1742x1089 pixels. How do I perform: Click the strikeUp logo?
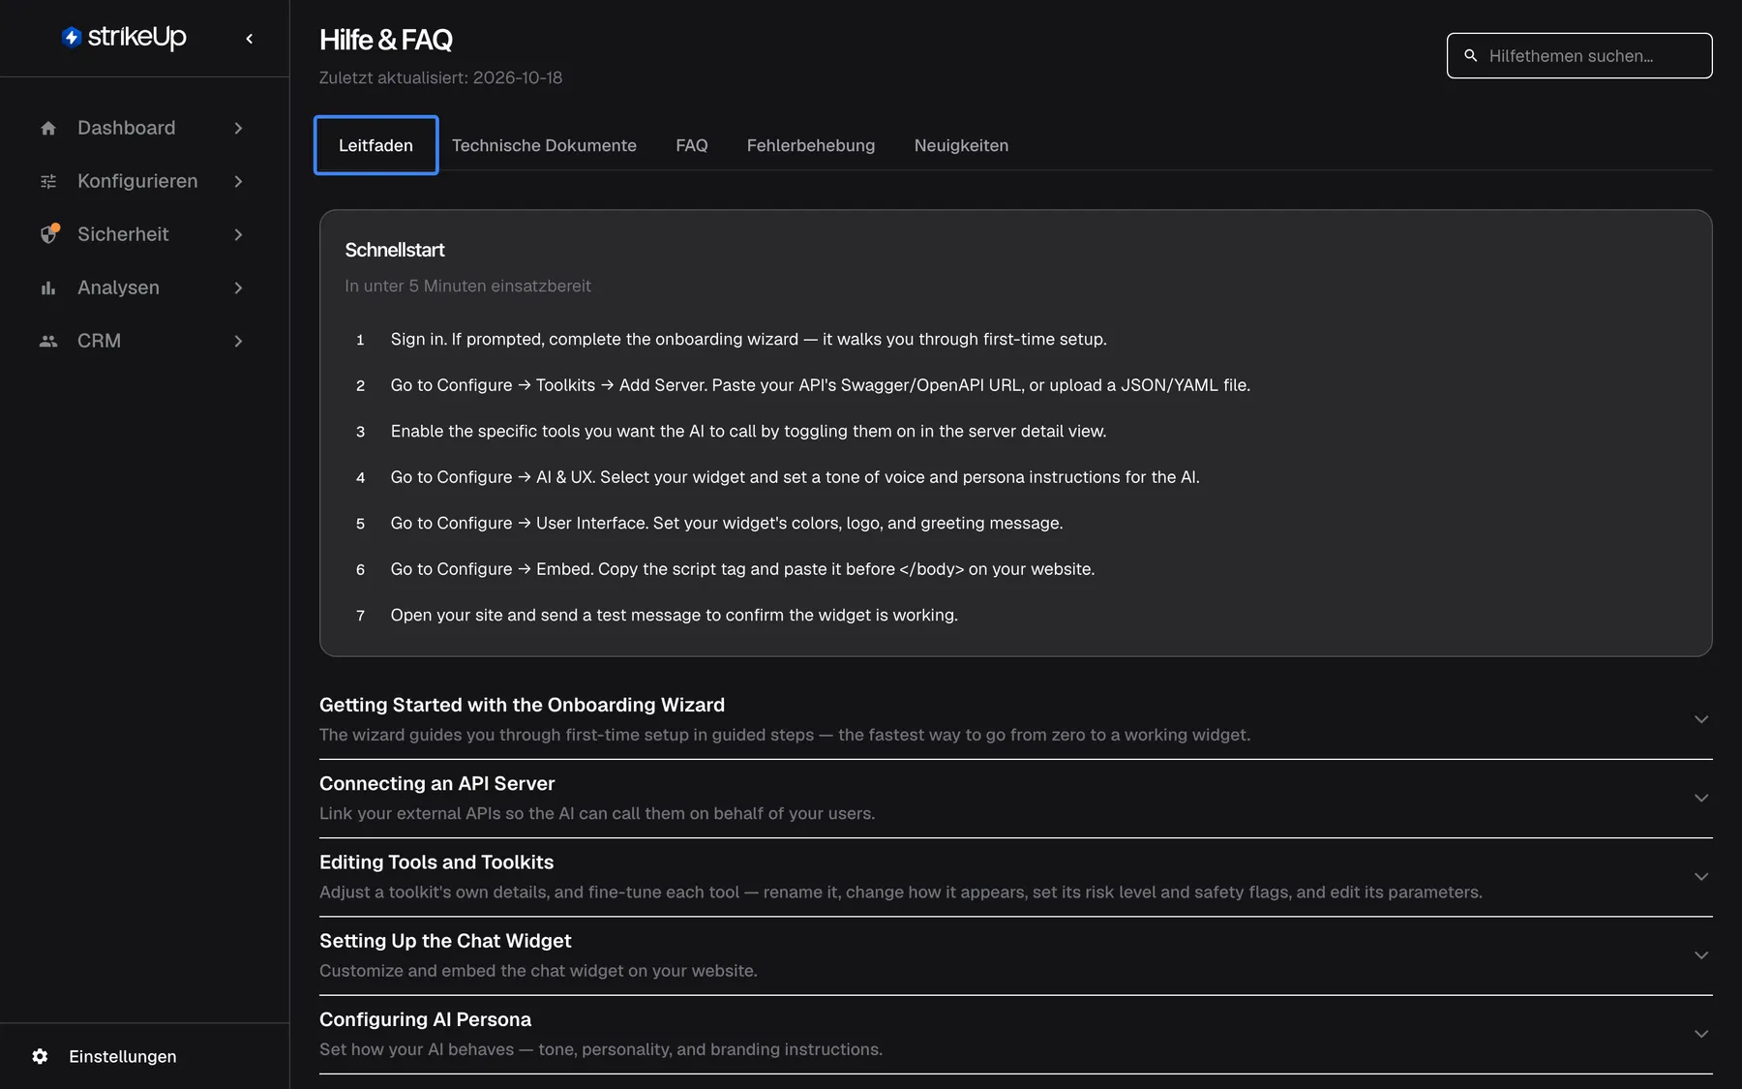click(x=124, y=38)
